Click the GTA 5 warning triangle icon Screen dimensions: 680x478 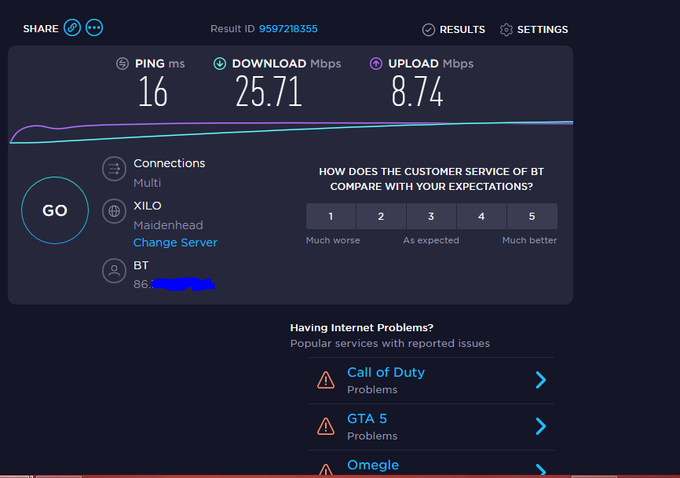325,426
